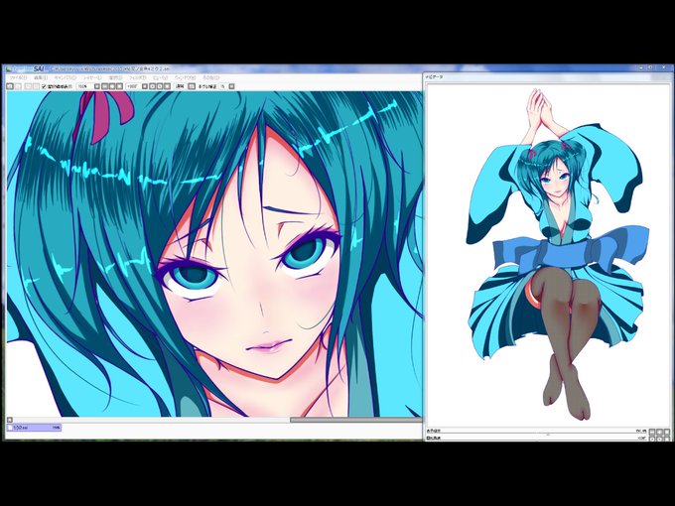Click the navigator zoom in button
This screenshot has height=506, width=675.
(x=659, y=432)
